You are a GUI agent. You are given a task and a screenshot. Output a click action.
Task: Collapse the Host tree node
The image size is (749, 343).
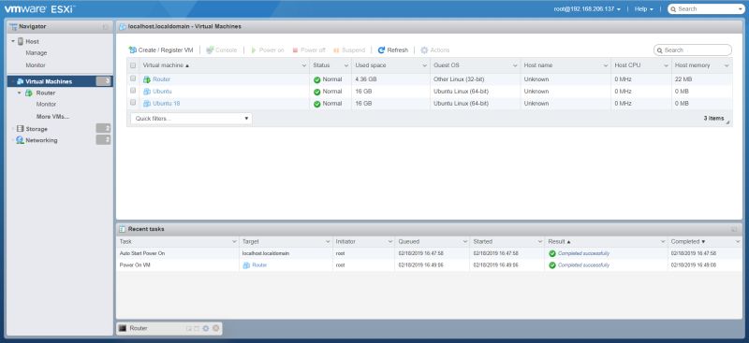tap(13, 41)
